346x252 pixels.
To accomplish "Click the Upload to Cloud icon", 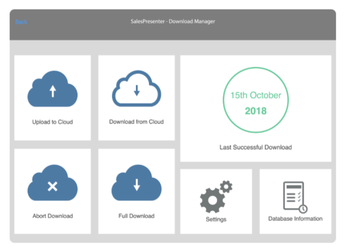I will (x=52, y=89).
